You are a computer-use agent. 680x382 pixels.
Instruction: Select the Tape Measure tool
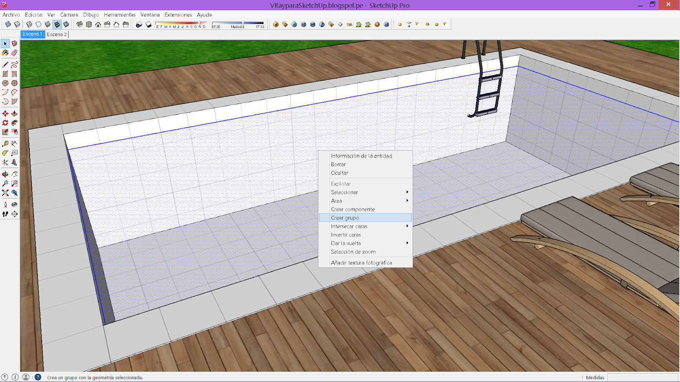coord(5,143)
